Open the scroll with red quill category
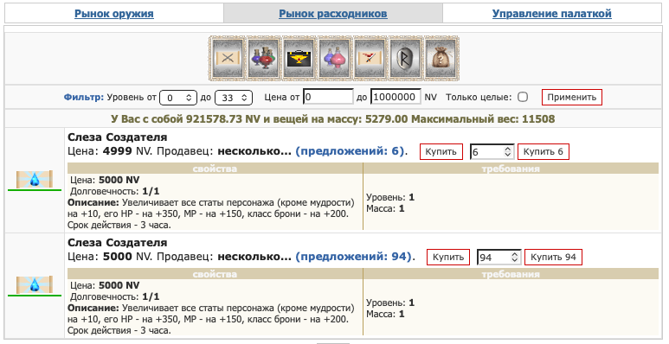This screenshot has height=344, width=669. [x=369, y=59]
